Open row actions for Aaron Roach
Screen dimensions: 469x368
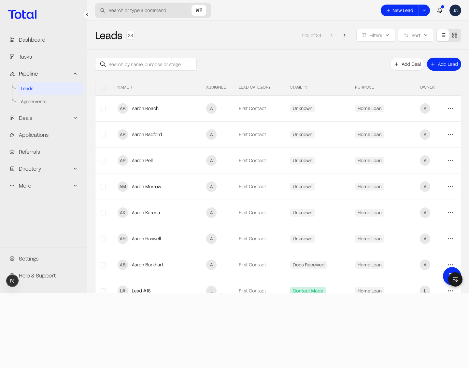click(450, 108)
